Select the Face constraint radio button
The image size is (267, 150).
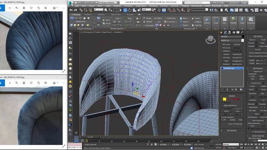[x=249, y=79]
